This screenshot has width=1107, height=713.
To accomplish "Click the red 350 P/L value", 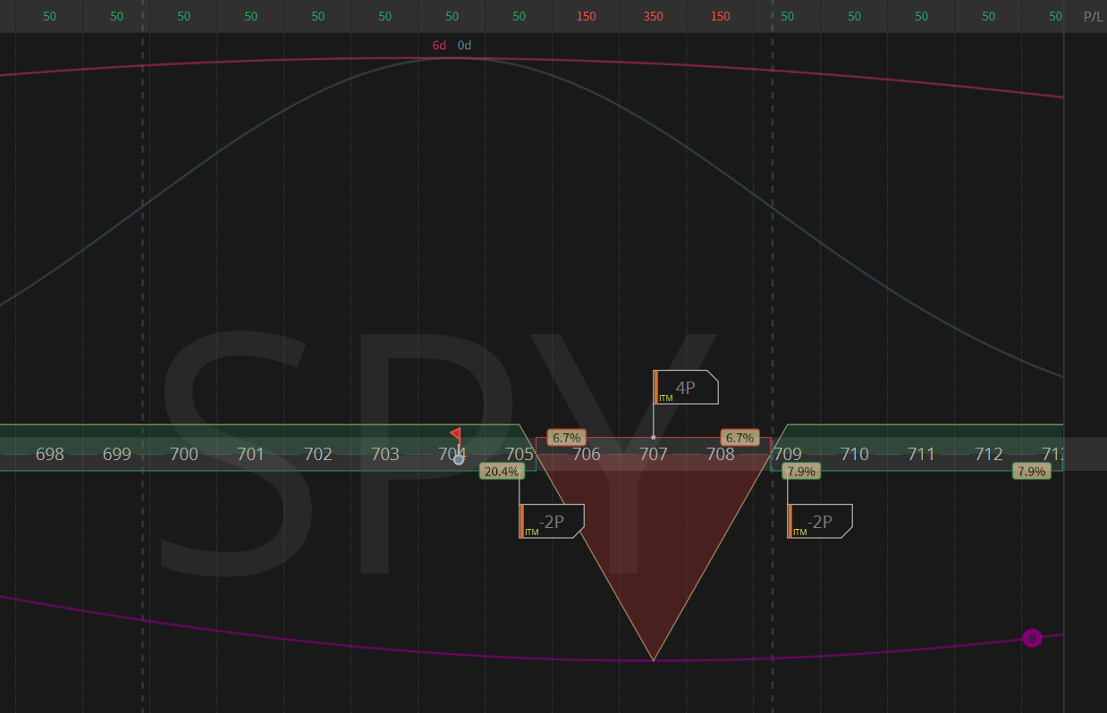I will (x=653, y=16).
